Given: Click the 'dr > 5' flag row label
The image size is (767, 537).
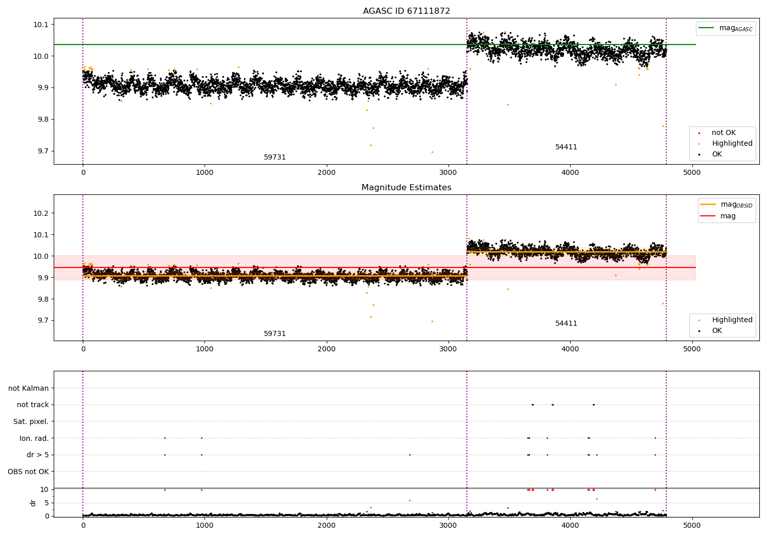Looking at the screenshot, I should pyautogui.click(x=38, y=455).
